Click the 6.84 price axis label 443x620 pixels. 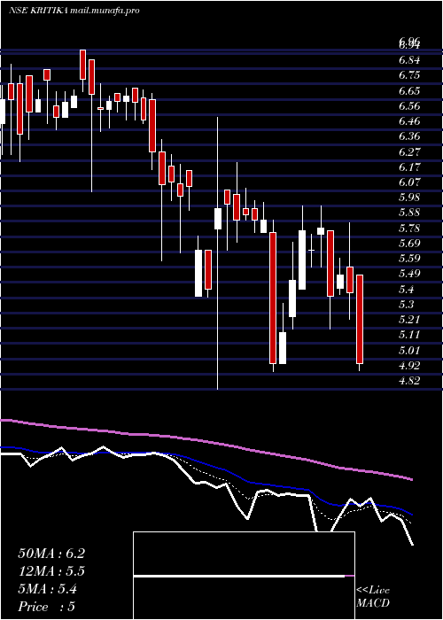(409, 60)
